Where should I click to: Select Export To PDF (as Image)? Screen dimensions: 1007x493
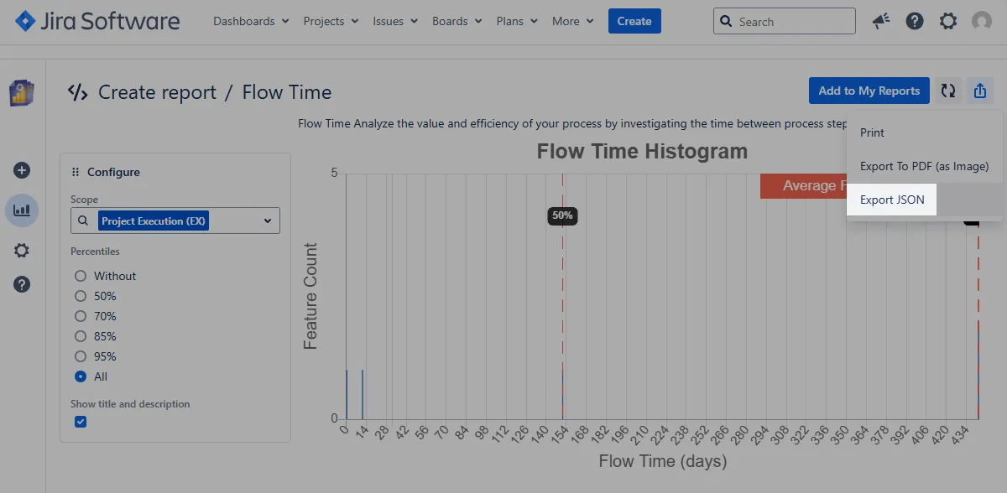(x=924, y=166)
